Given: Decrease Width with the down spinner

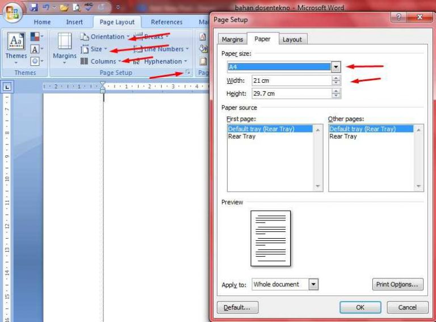Looking at the screenshot, I should pos(336,83).
